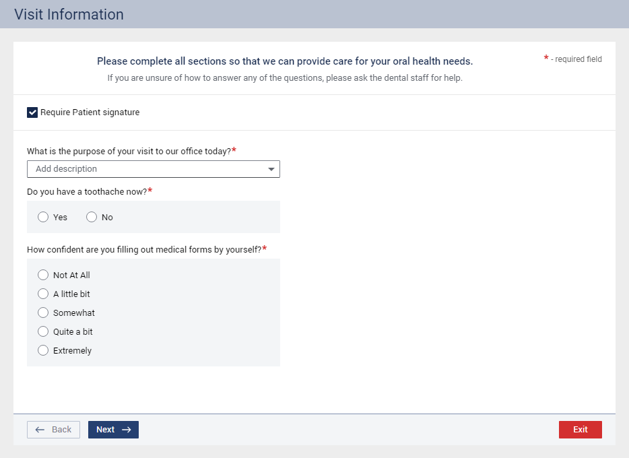Select No for toothache question
This screenshot has height=458, width=629.
click(x=92, y=217)
